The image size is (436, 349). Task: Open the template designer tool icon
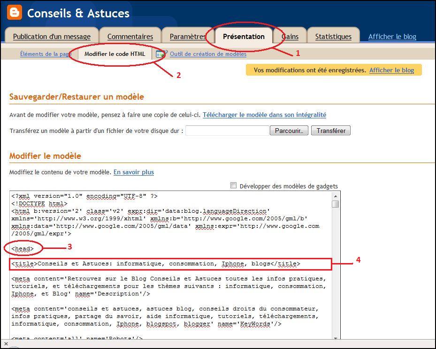click(x=161, y=54)
